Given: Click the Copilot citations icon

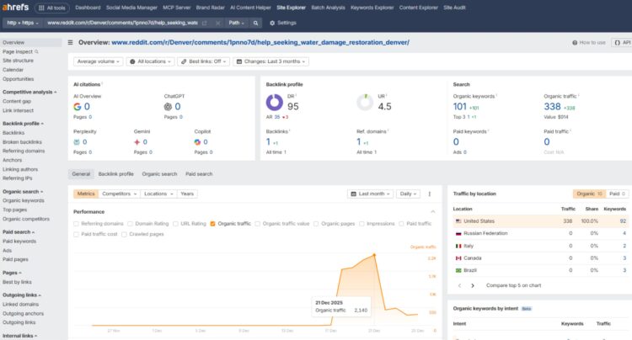Looking at the screenshot, I should (x=197, y=142).
